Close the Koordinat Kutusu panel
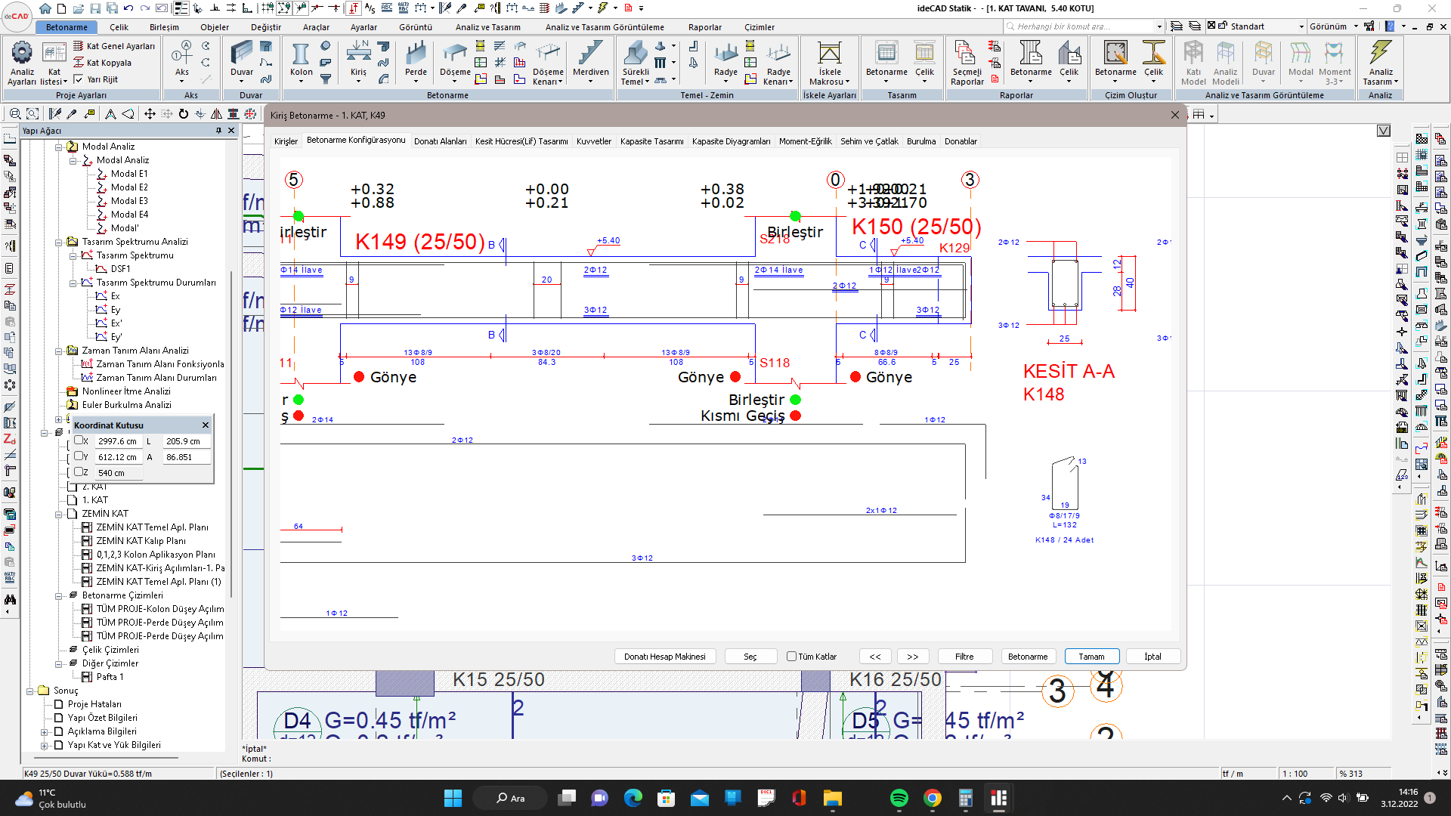Screen dimensions: 1451x816 pyautogui.click(x=205, y=425)
